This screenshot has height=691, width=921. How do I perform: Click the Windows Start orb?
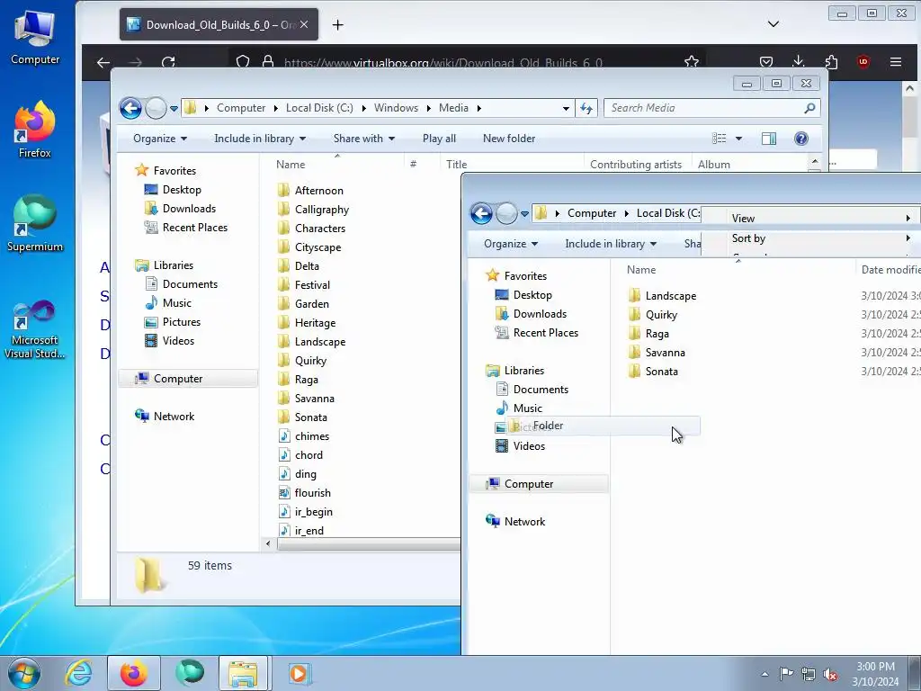pos(24,673)
